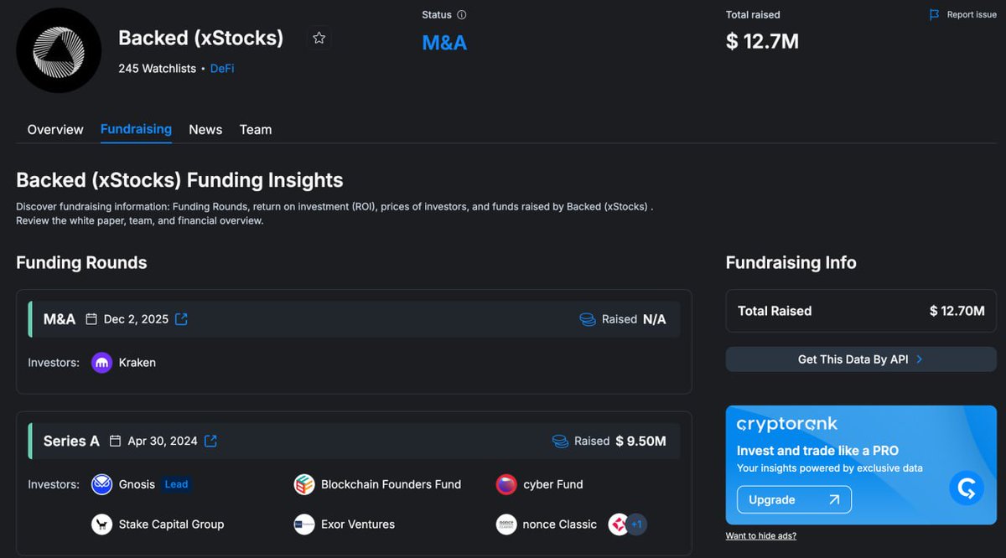Open Stake Capital Group investor name
The height and width of the screenshot is (558, 1006).
tap(171, 524)
